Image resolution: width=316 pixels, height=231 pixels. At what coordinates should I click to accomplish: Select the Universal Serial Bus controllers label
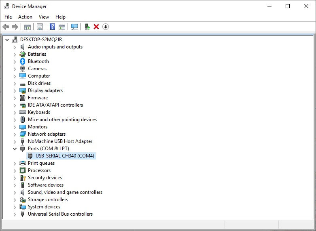60,214
